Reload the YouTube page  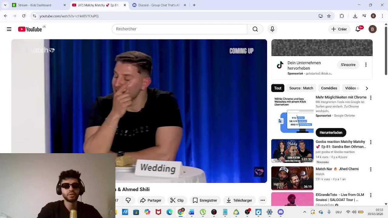point(24,16)
